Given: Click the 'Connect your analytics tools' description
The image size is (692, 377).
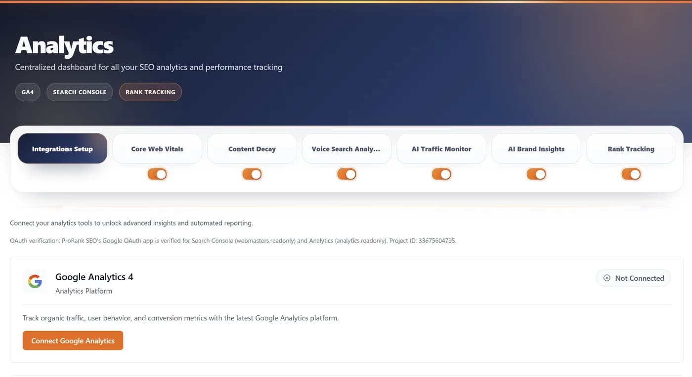Looking at the screenshot, I should click(x=131, y=223).
